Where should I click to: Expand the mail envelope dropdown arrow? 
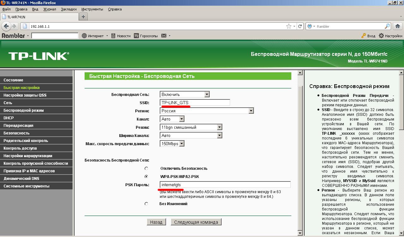169,36
